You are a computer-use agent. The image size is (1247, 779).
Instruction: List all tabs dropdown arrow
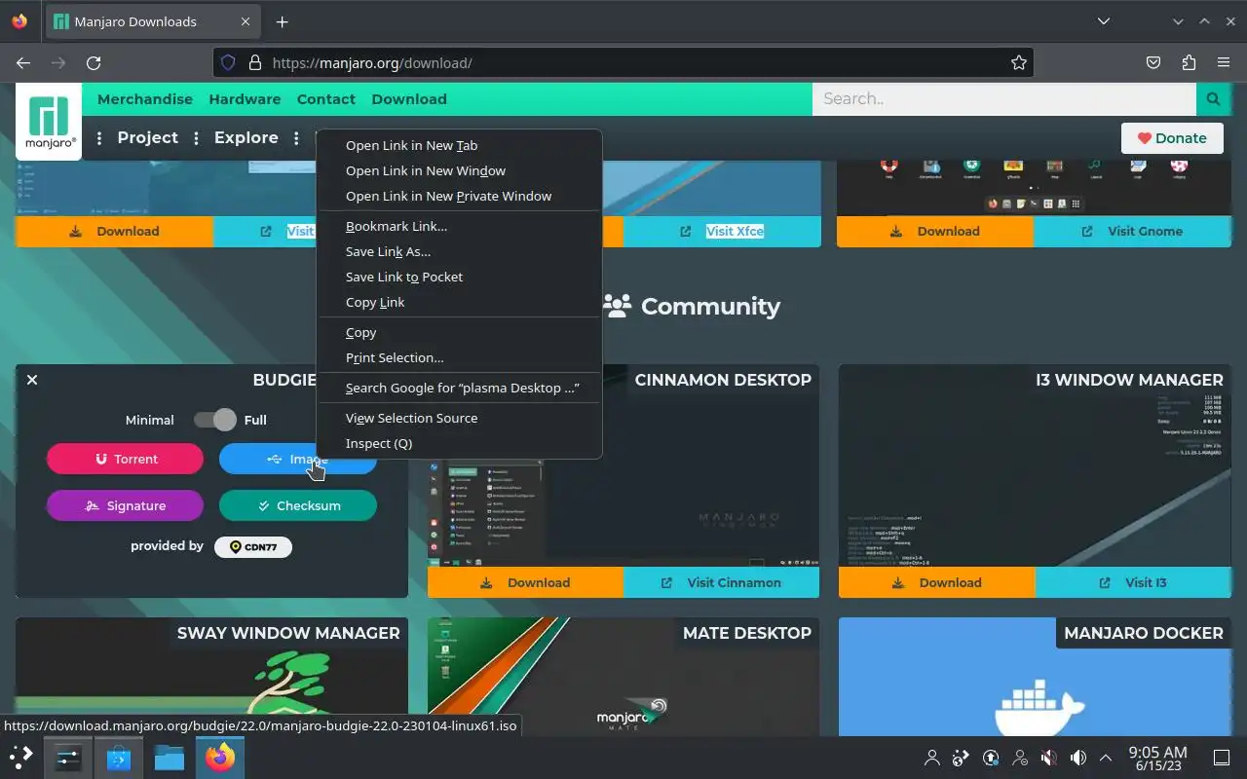(1103, 21)
